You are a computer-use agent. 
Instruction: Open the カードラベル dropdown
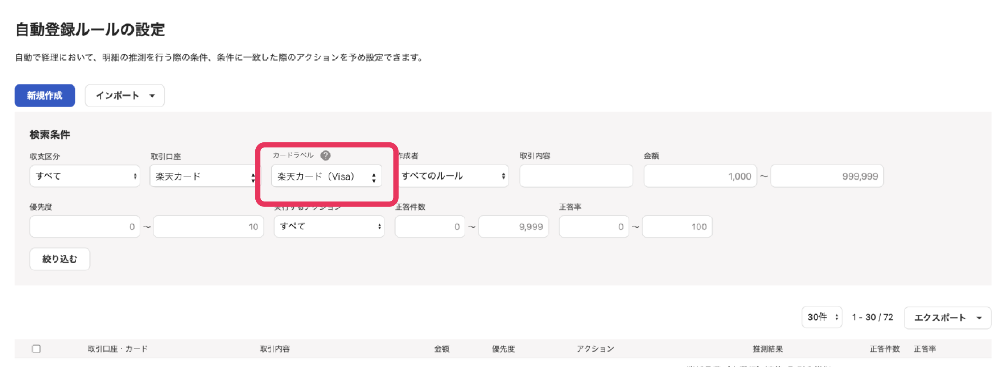point(326,176)
